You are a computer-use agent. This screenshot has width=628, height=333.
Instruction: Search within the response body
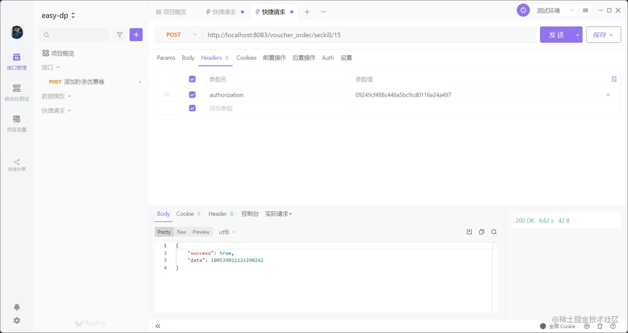click(x=494, y=232)
